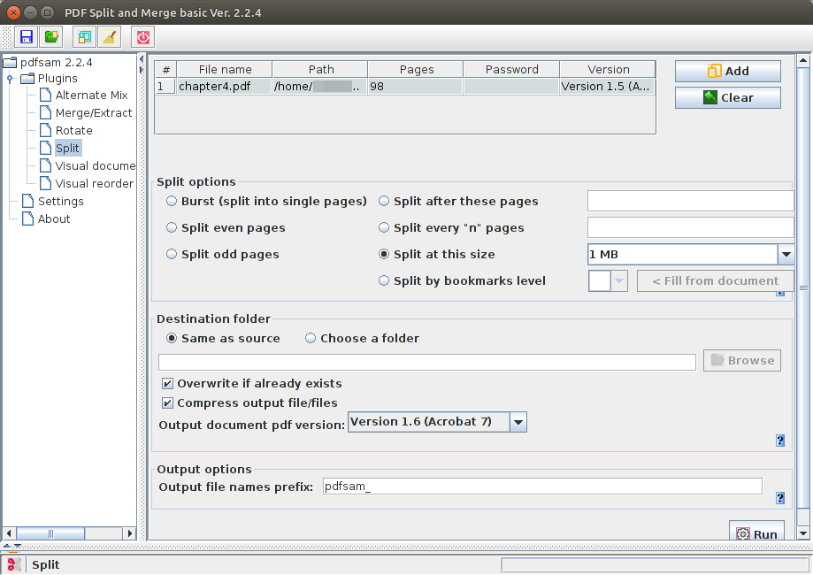Open help for Output options section
813x575 pixels.
780,498
